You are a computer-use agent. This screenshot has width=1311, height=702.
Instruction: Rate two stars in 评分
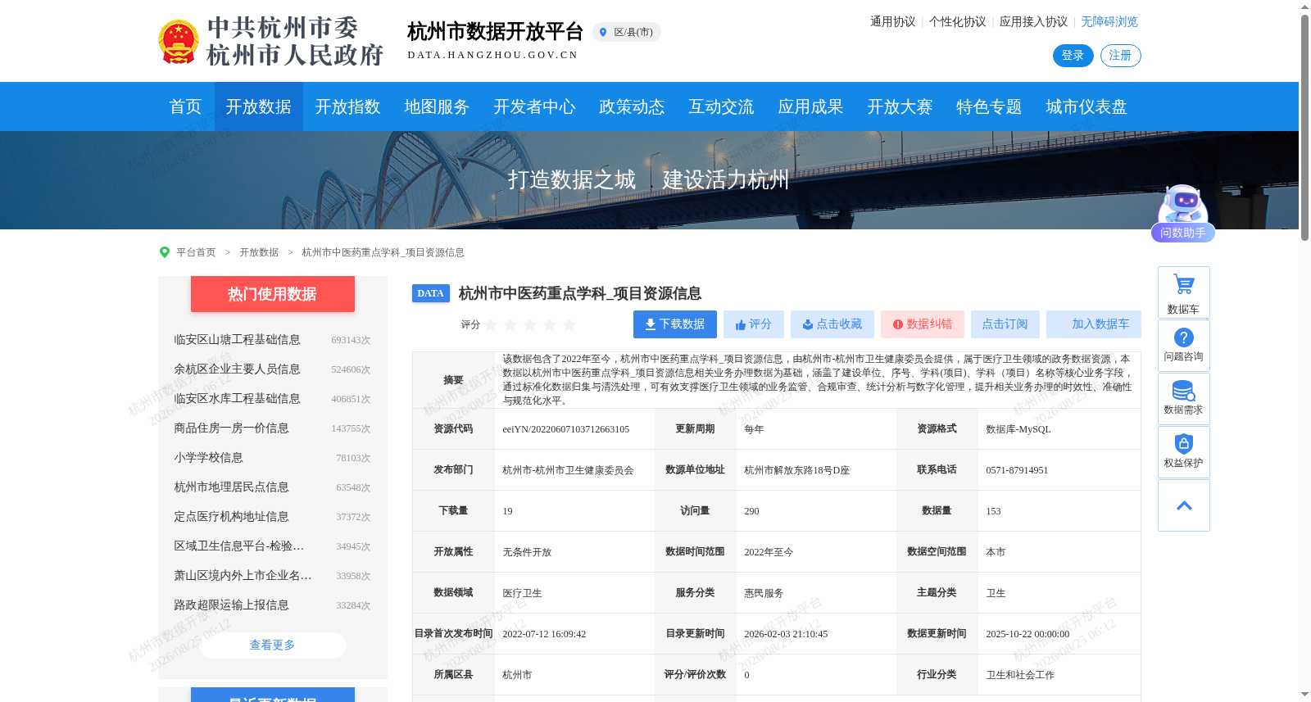point(510,324)
